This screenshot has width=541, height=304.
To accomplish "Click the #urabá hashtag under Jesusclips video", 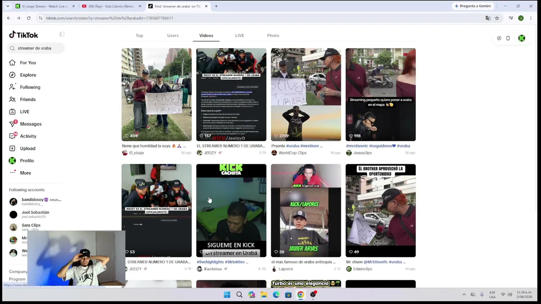I will tap(404, 146).
